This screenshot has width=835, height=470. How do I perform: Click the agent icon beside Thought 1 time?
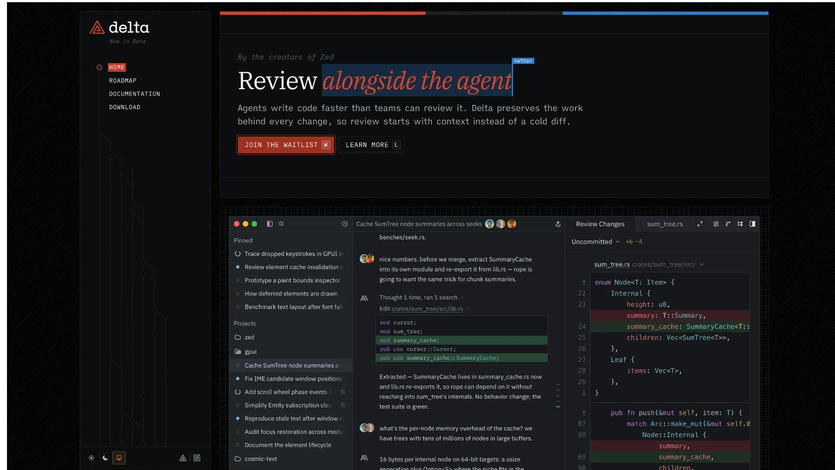(364, 298)
